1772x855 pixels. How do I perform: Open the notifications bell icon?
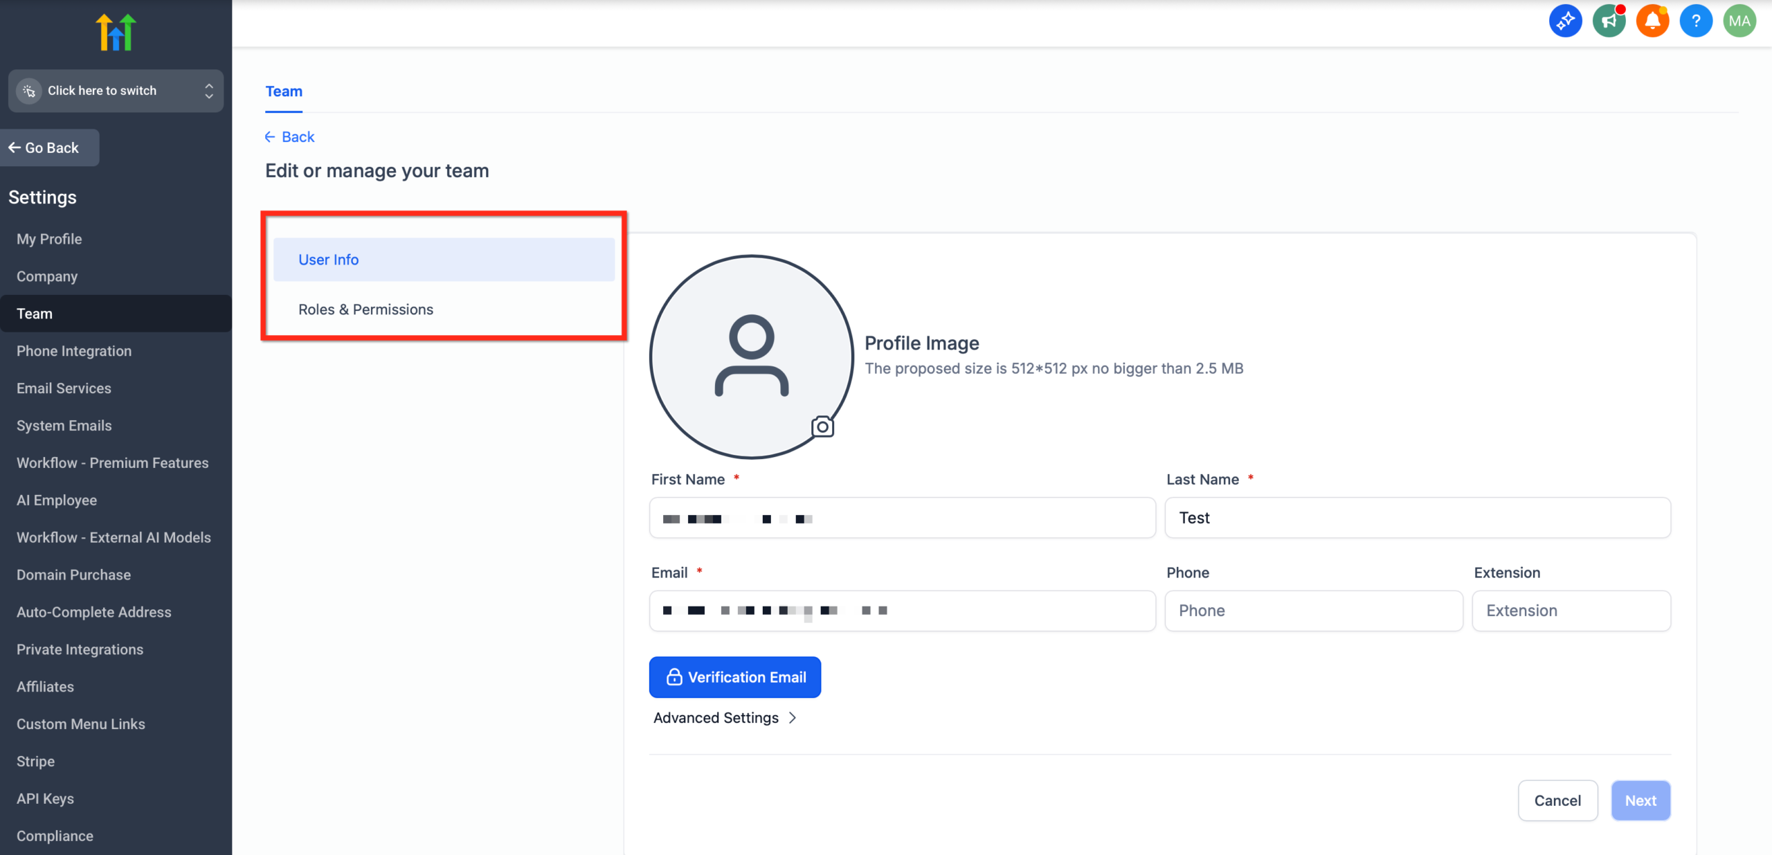coord(1652,20)
